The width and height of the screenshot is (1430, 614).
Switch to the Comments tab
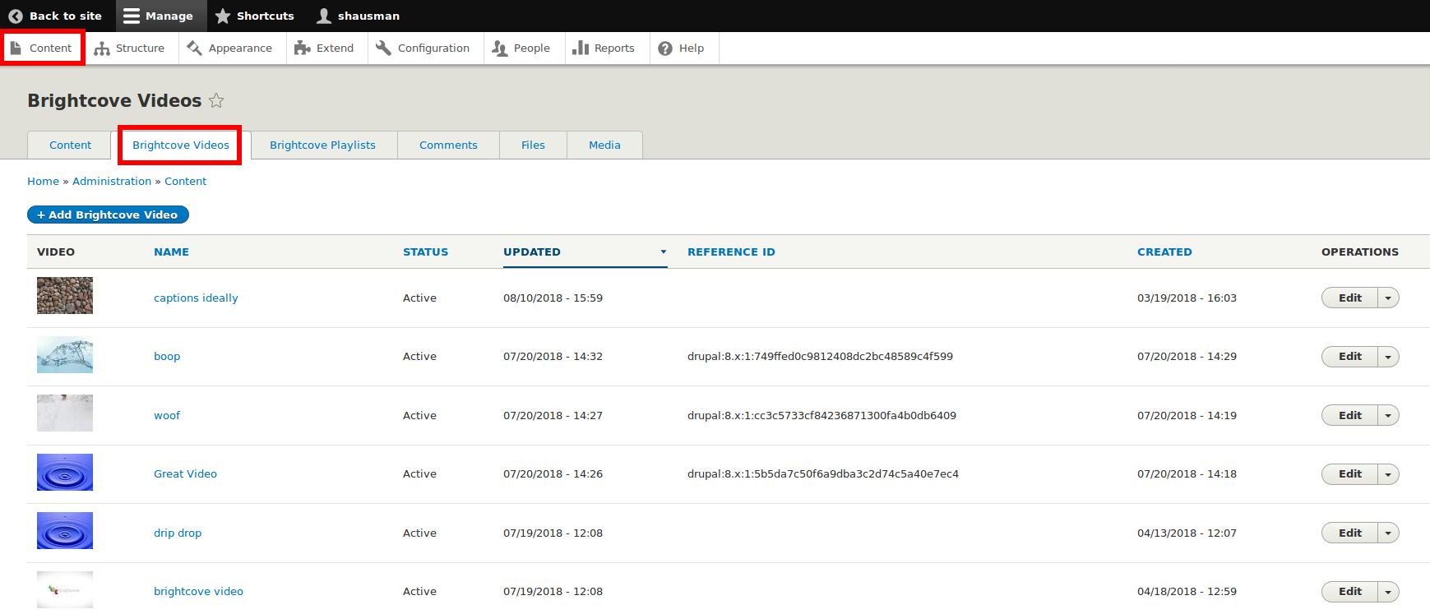point(448,145)
